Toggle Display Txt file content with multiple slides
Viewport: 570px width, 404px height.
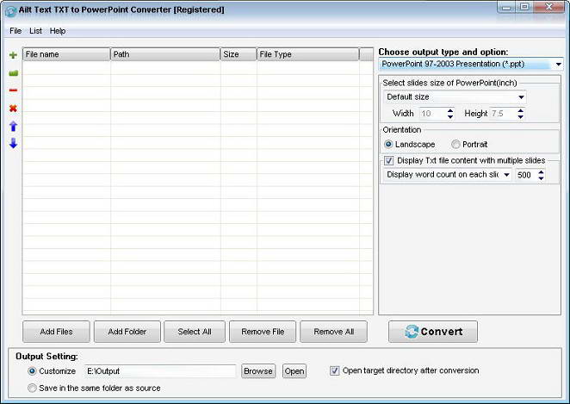(388, 160)
